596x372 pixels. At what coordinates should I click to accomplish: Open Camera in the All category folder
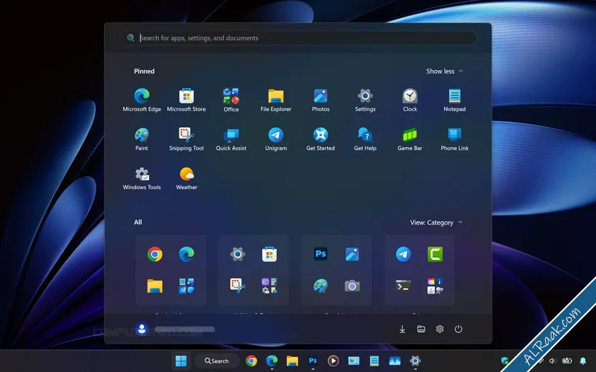click(352, 286)
